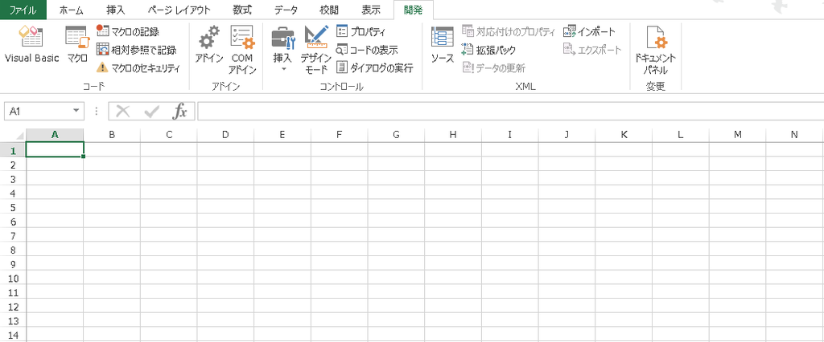The image size is (824, 342).
Task: Expand the Name Box dropdown arrow
Action: 76,112
